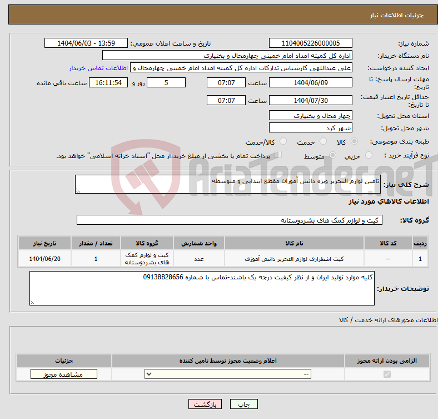The width and height of the screenshot is (438, 419).
Task: Click the resize handle of شرح کلی نیاز box
Action: (x=78, y=191)
